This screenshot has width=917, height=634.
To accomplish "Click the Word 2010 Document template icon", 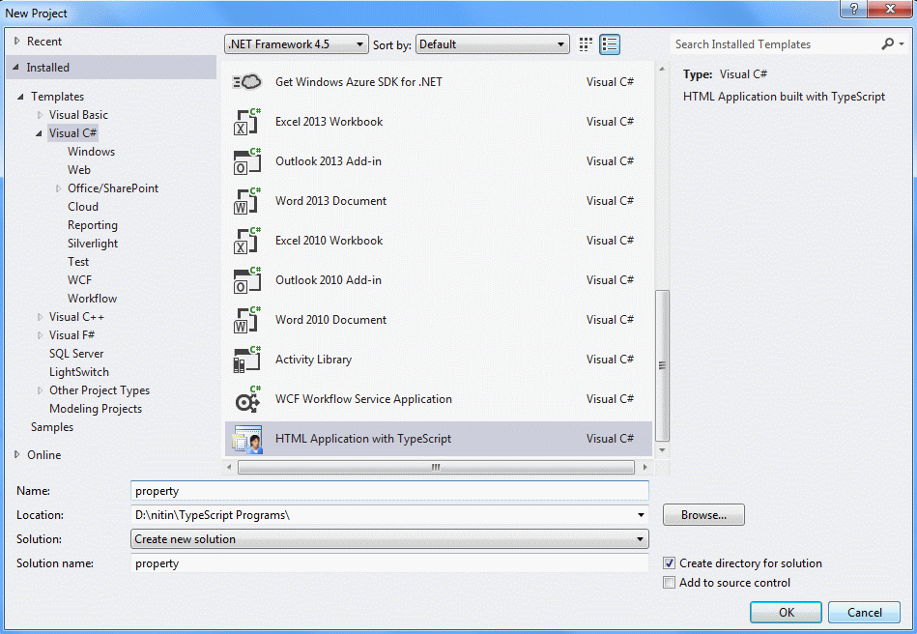I will (x=246, y=321).
